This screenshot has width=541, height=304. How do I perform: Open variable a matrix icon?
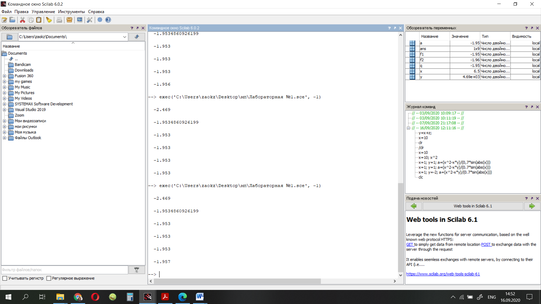point(412,43)
